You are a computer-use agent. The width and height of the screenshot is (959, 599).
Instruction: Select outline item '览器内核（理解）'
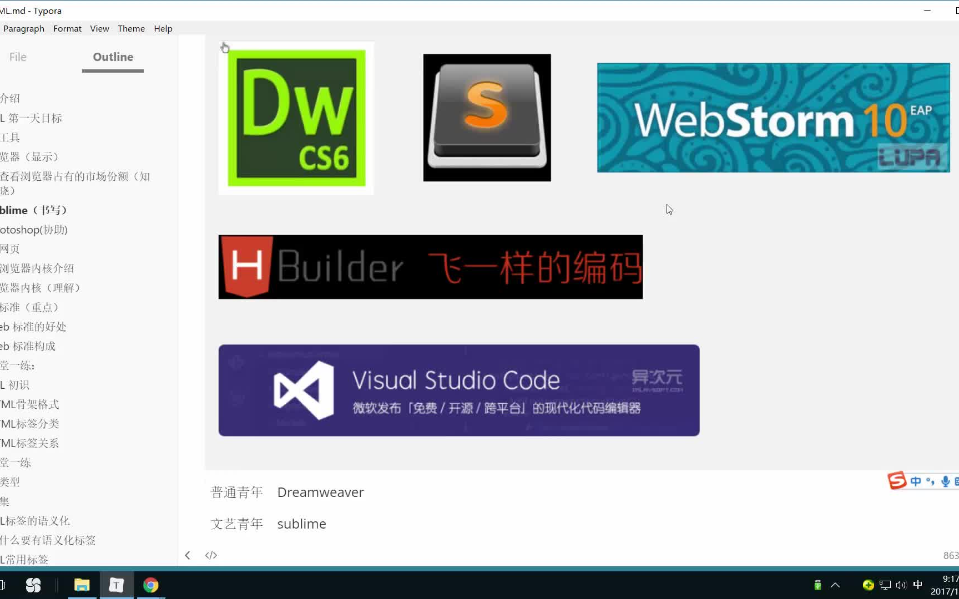click(41, 288)
